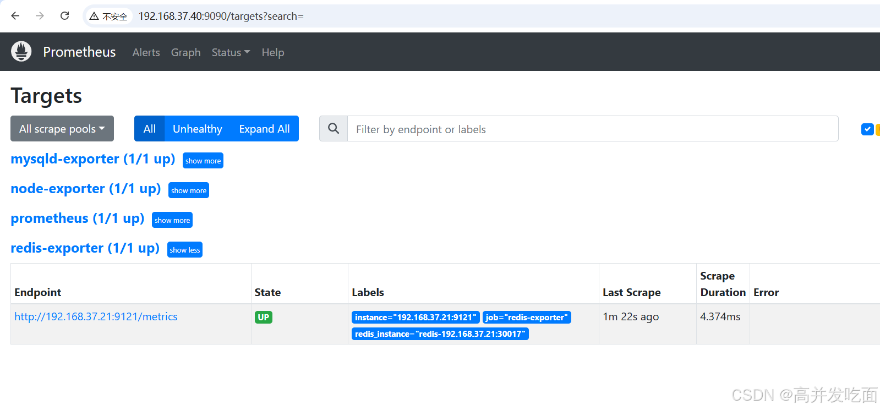Show only Unhealthy targets

coord(198,129)
